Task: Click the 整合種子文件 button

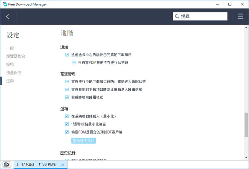Action: (x=84, y=141)
